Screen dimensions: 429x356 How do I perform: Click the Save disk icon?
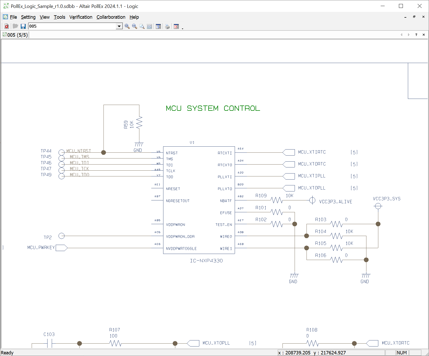(x=23, y=26)
